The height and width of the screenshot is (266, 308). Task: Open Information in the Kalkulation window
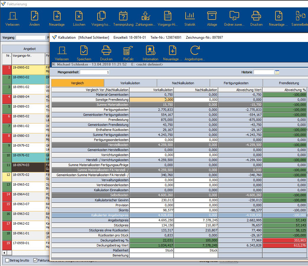click(150, 53)
